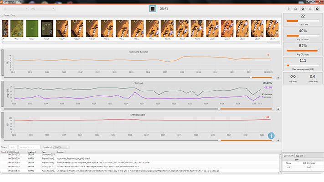
Task: Click the pid filter input field
Action: coord(13,147)
